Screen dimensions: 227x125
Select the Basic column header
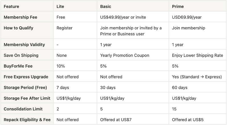click(x=106, y=6)
